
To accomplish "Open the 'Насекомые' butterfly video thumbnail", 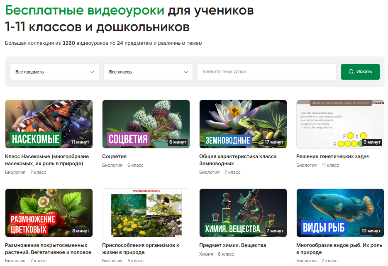I will 49,124.
